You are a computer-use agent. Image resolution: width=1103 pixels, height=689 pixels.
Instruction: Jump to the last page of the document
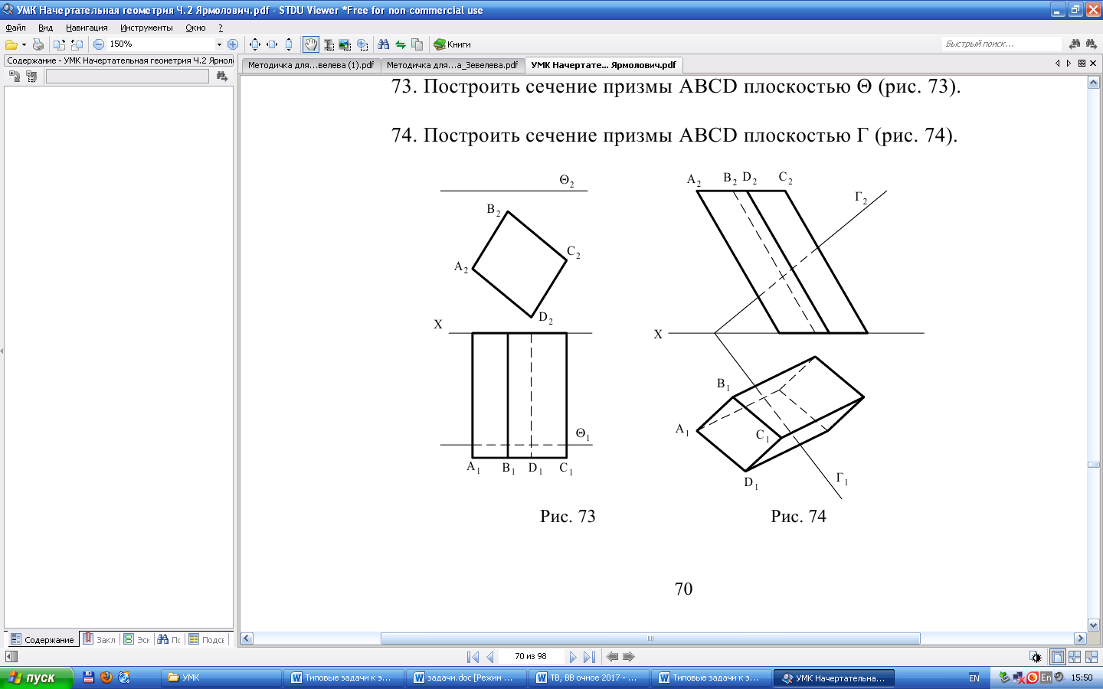(589, 657)
